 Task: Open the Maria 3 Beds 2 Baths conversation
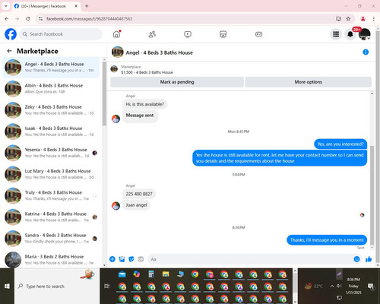pyautogui.click(x=51, y=259)
